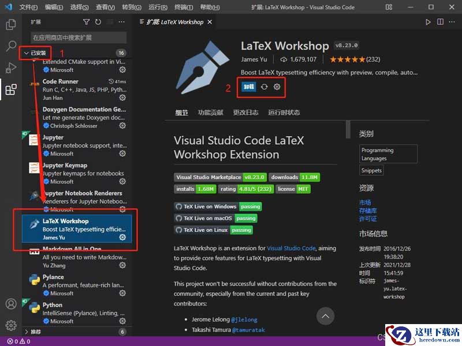Close the LaTeX Workshop extension tab
Image resolution: width=462 pixels, height=346 pixels.
pyautogui.click(x=210, y=22)
